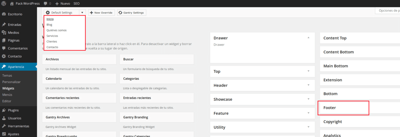Select Inicio from the override list
This screenshot has width=400, height=137.
pos(50,19)
